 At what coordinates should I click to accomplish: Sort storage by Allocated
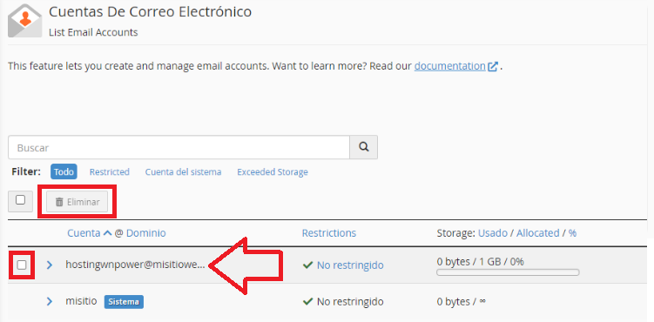tap(538, 233)
